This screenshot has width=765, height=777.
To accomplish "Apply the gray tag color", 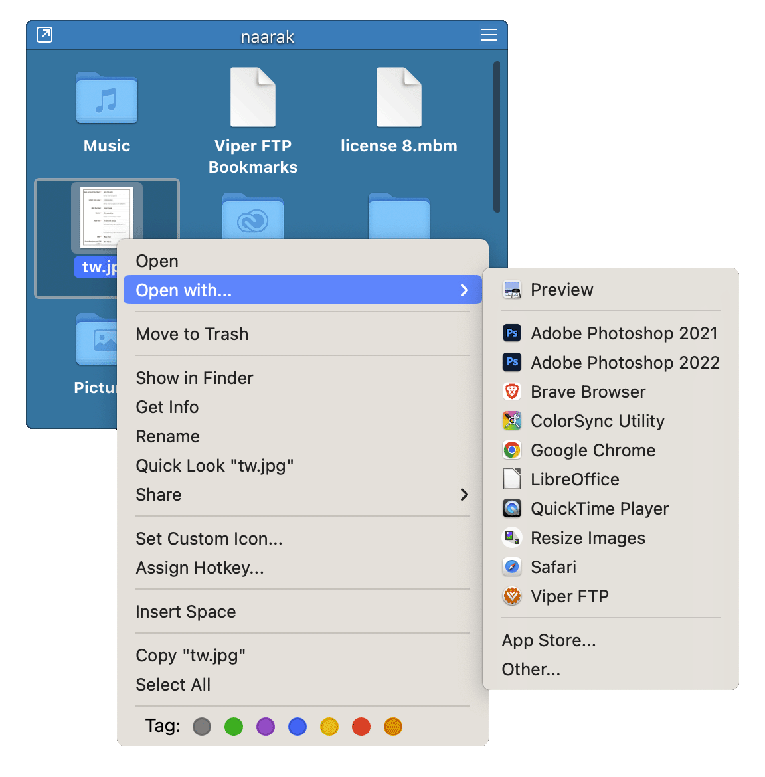I will coord(202,727).
